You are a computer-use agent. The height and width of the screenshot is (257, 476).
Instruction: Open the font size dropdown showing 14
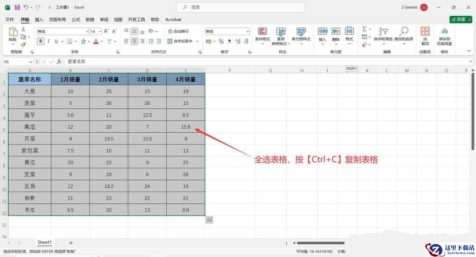100,32
